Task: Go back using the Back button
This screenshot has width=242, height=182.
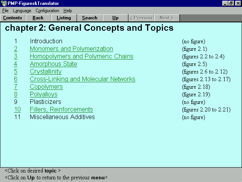Action: [x=38, y=18]
